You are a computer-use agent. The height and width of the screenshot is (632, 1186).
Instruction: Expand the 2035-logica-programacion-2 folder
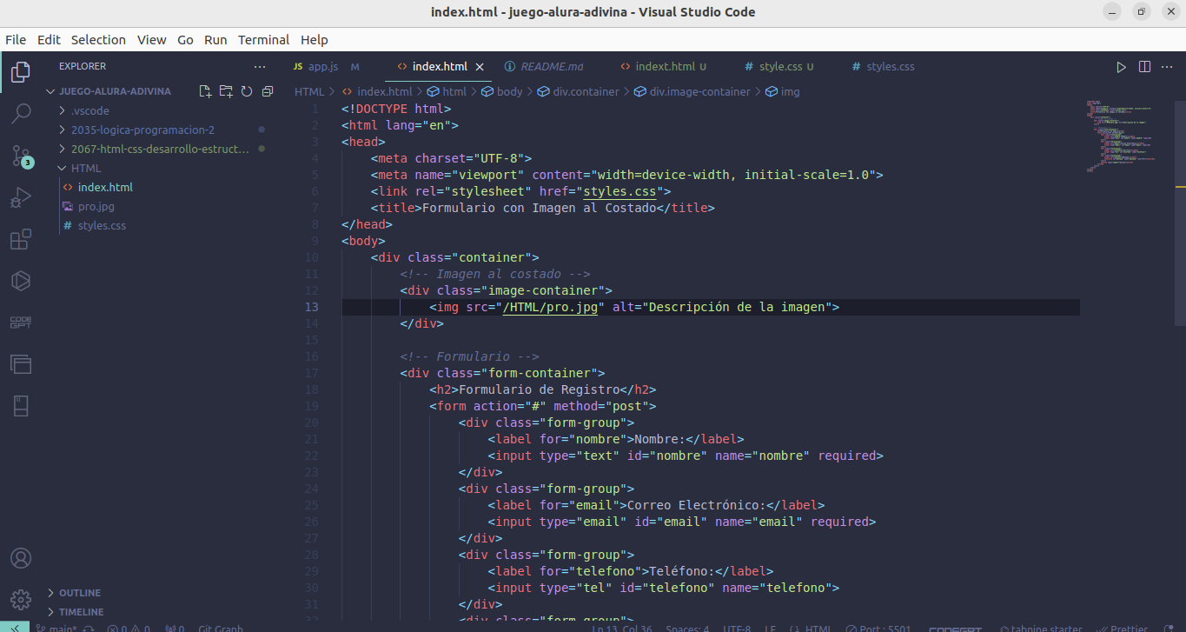click(x=142, y=130)
